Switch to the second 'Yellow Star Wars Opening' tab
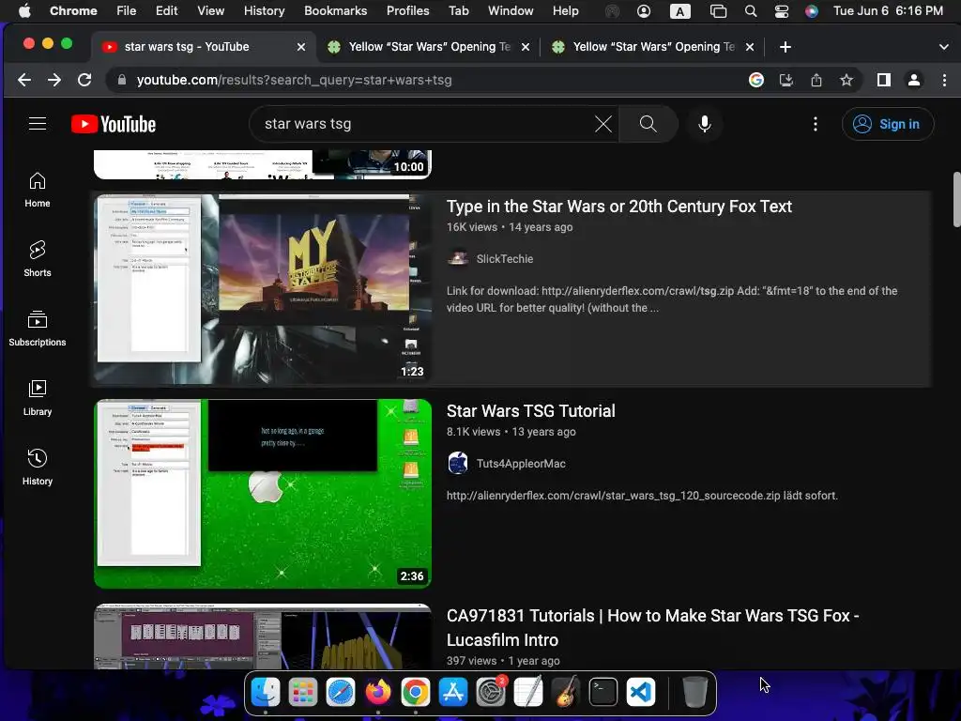Screen dimensions: 961x721 tap(429, 47)
